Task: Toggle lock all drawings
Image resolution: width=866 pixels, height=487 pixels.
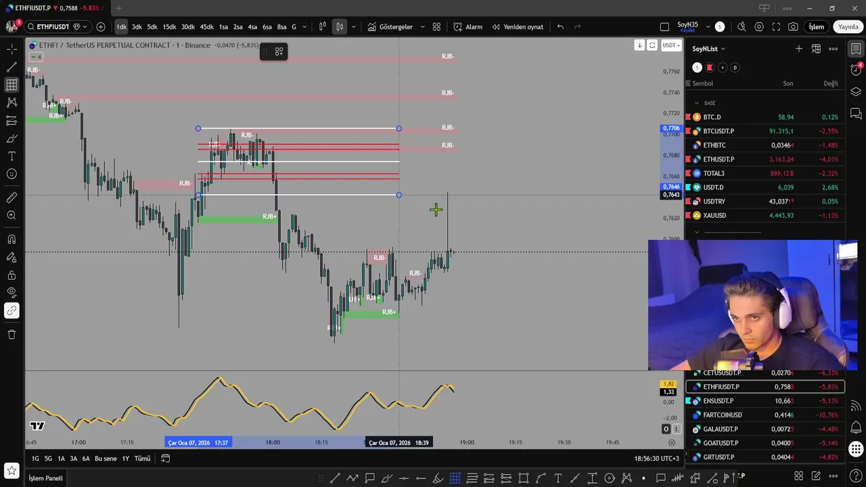Action: click(x=12, y=275)
